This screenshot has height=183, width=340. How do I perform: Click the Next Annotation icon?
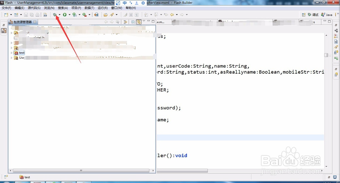tap(146, 15)
